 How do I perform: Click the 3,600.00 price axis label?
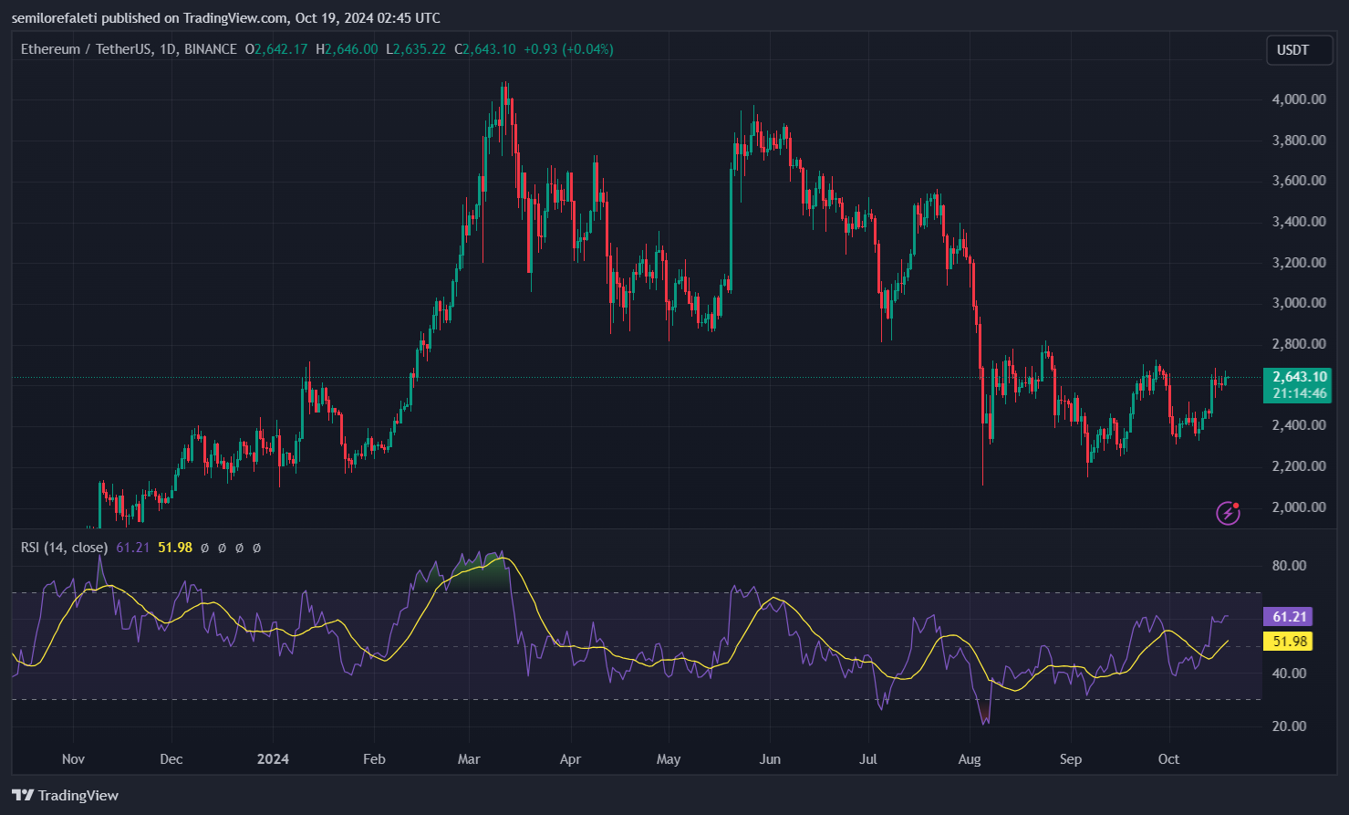point(1299,181)
